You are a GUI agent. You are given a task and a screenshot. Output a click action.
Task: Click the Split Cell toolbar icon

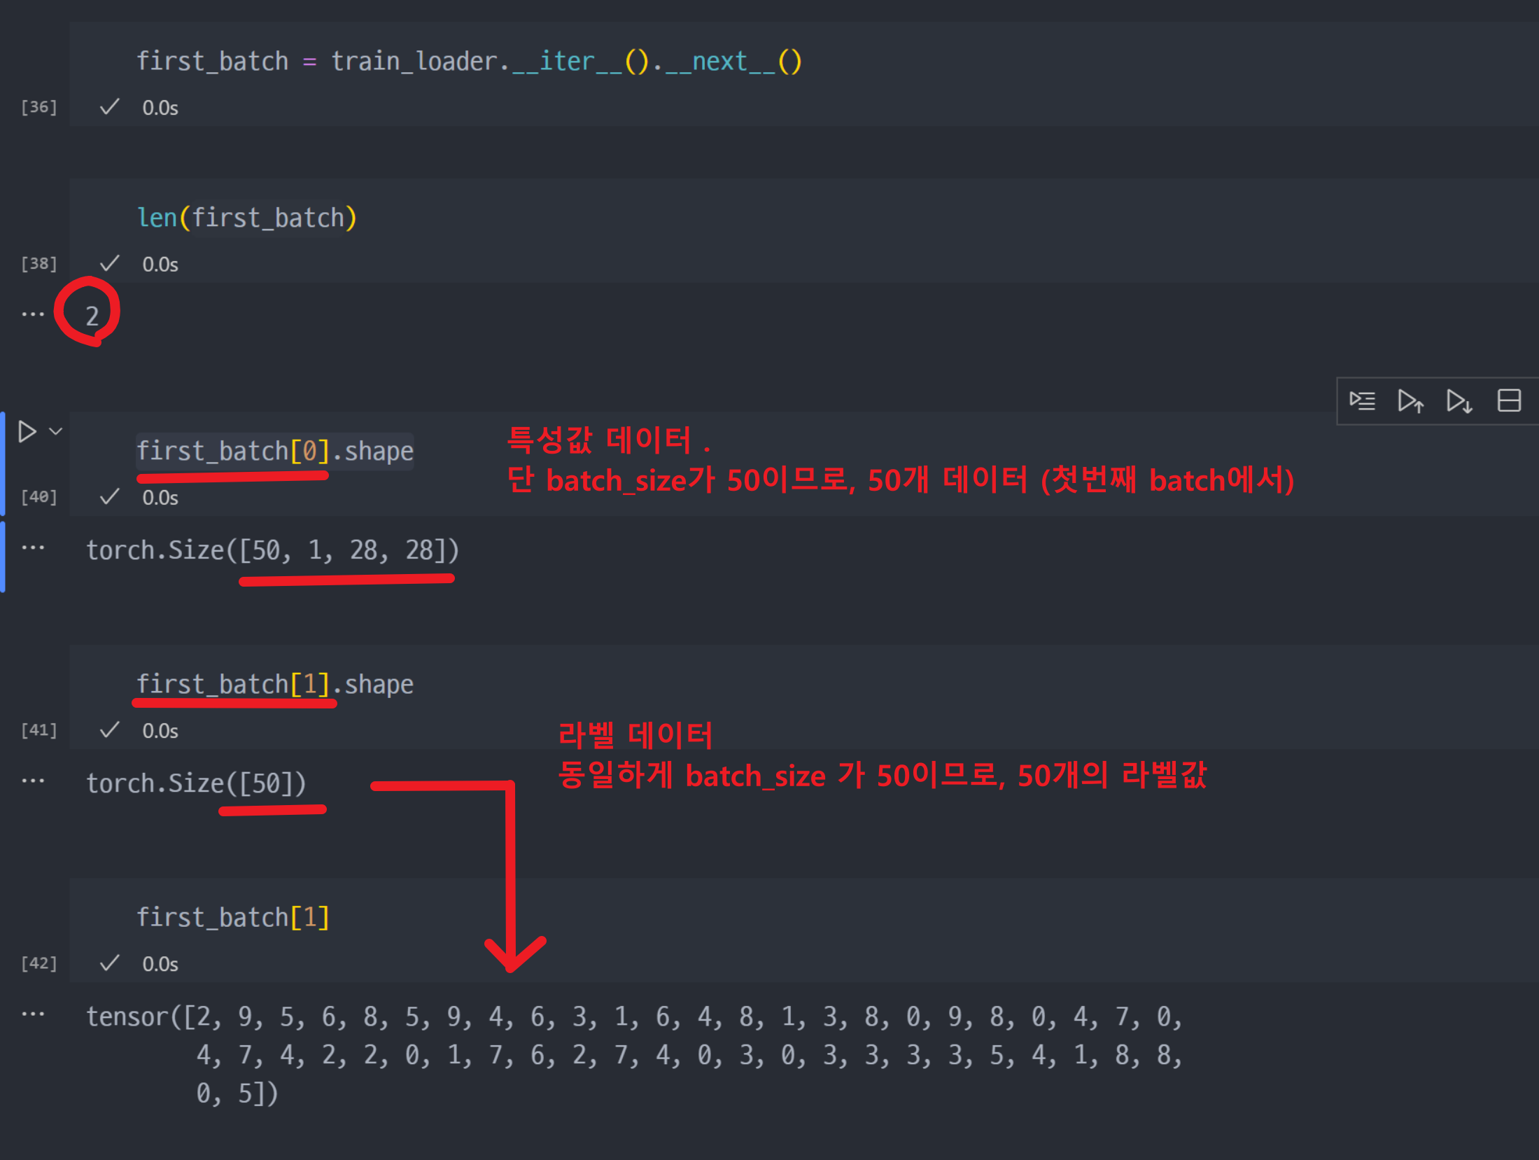[1509, 401]
